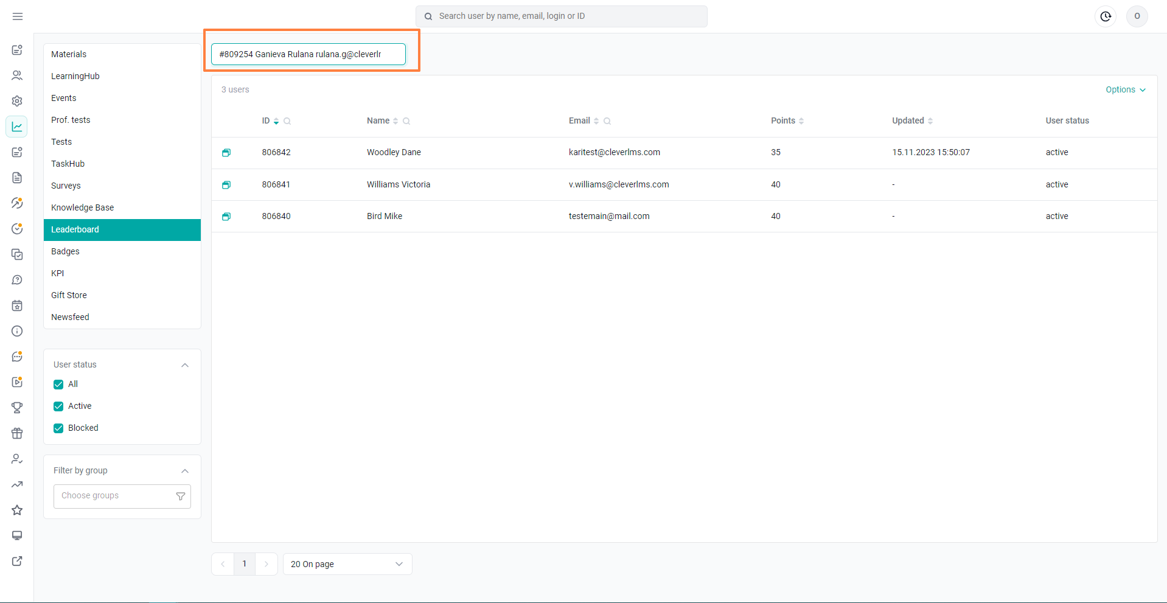Click the star sidebar icon
Image resolution: width=1167 pixels, height=603 pixels.
pos(17,510)
